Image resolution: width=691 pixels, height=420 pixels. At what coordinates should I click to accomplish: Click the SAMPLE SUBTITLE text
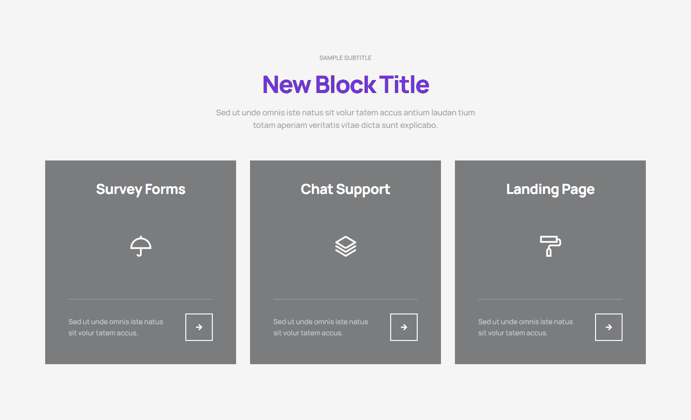345,58
